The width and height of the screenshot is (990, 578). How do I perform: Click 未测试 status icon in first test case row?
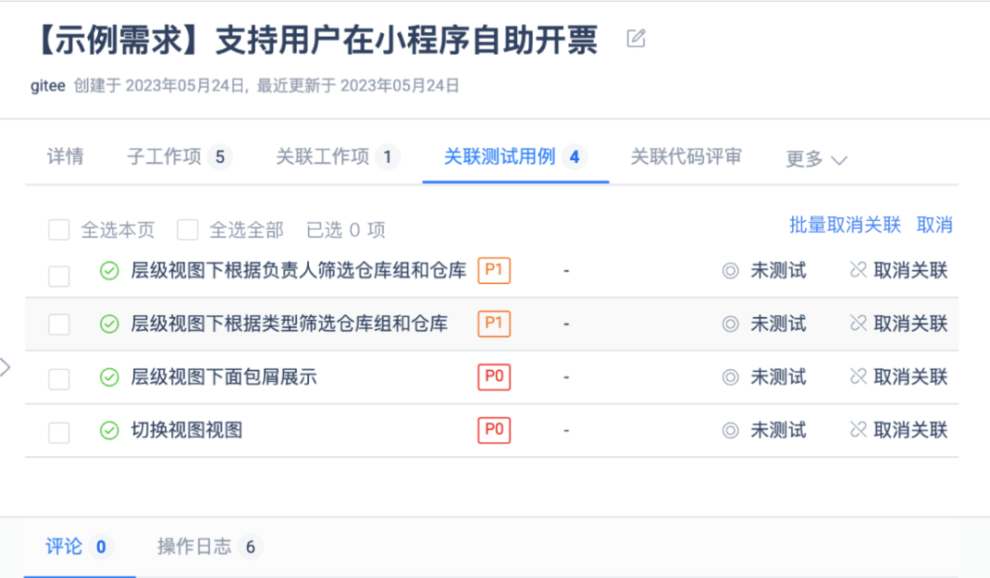[731, 270]
